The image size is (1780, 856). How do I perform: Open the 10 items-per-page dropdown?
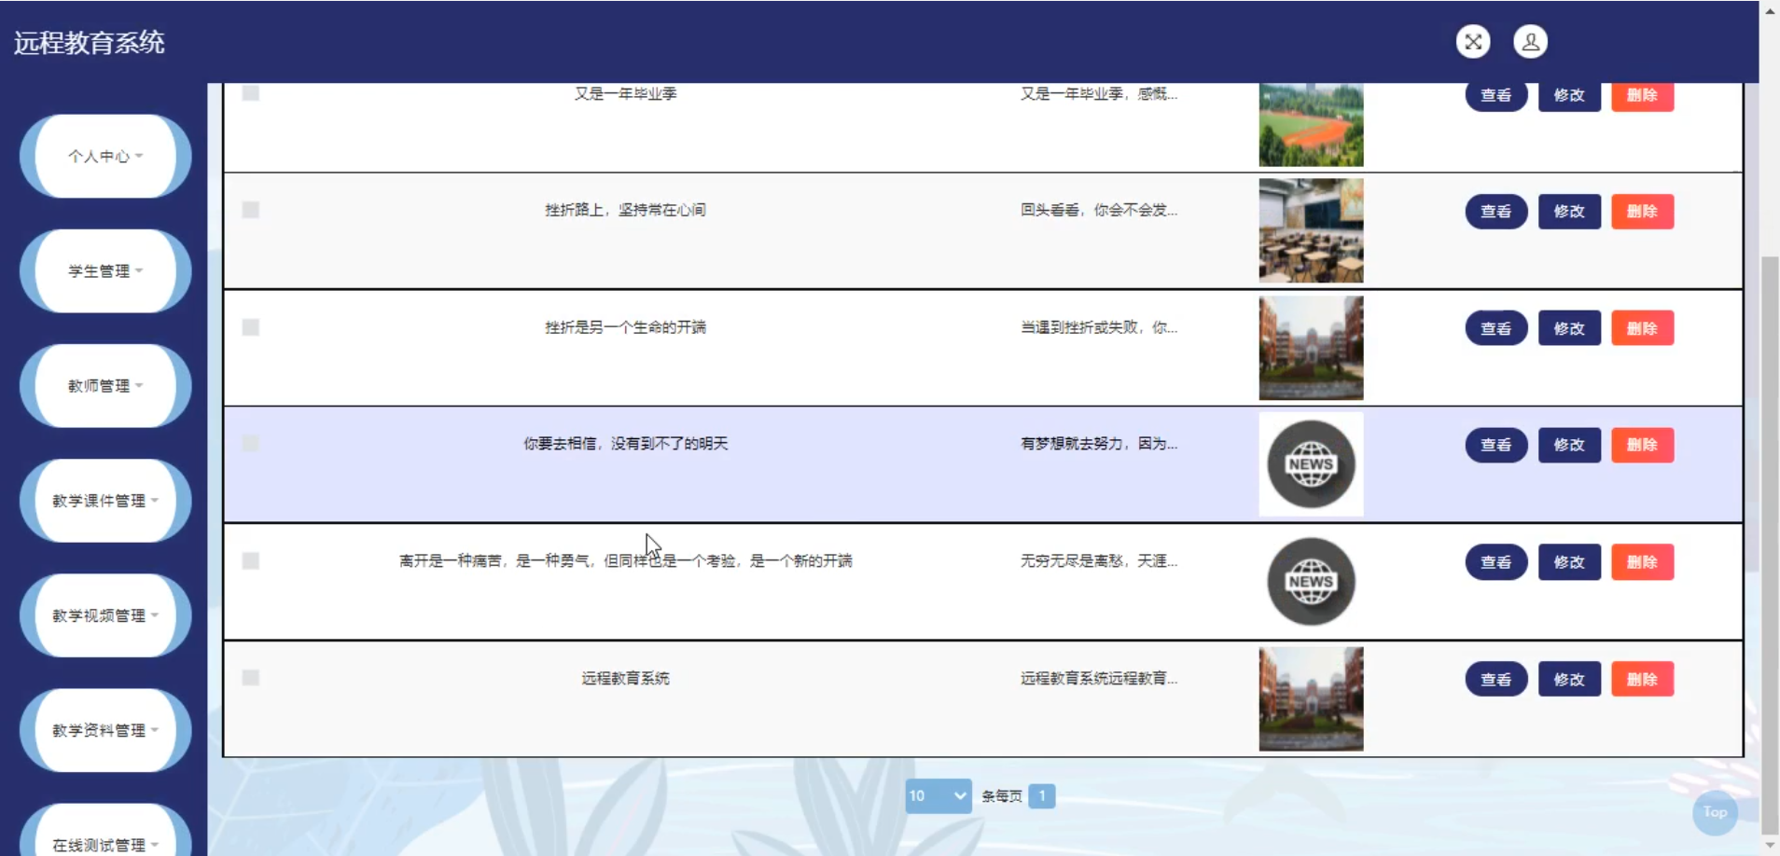click(x=939, y=795)
